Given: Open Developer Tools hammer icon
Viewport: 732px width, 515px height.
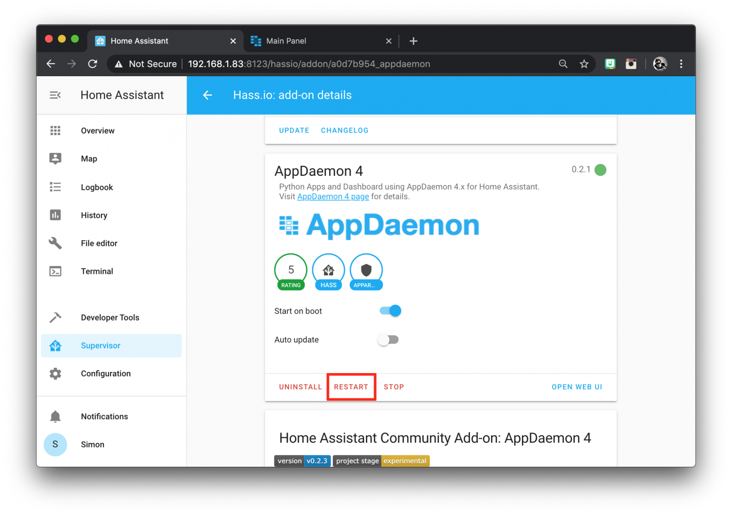Looking at the screenshot, I should pyautogui.click(x=55, y=317).
